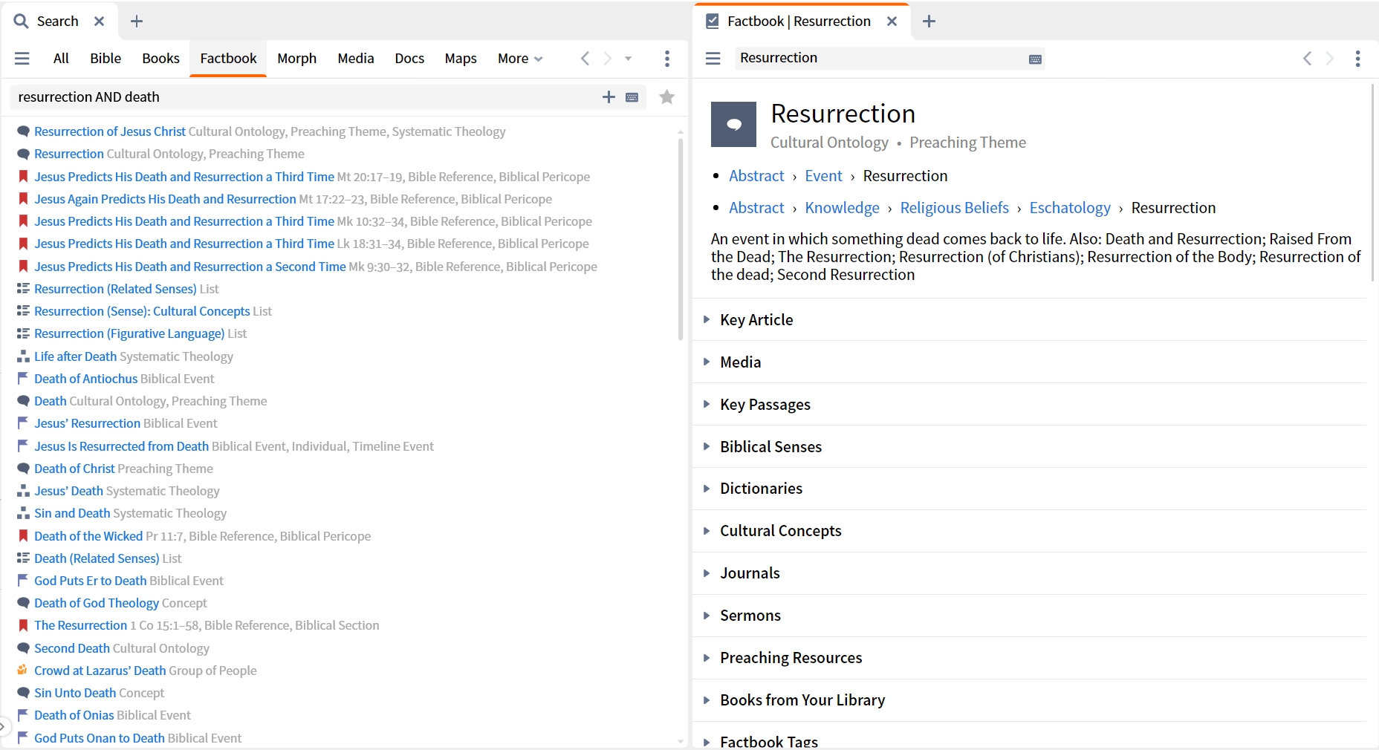Click flag icon beside Death of Antiochus

(x=23, y=378)
